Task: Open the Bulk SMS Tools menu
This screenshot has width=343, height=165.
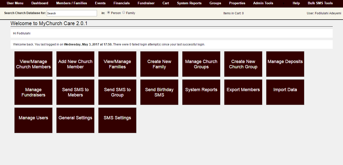Action: tap(320, 3)
